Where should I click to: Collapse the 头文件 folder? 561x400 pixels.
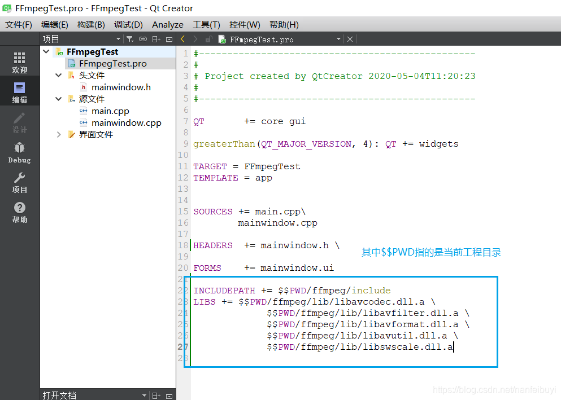(x=58, y=75)
